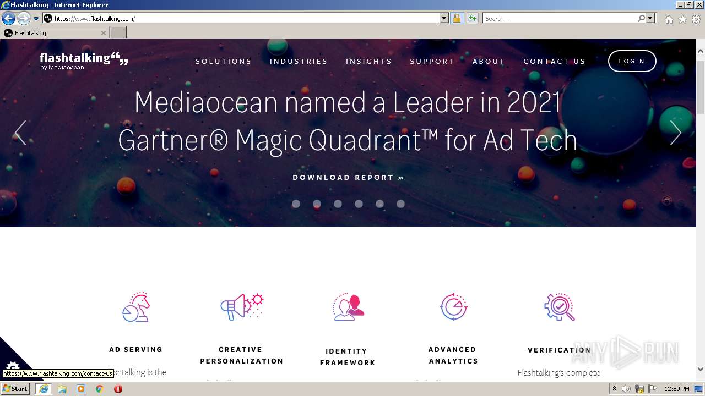Click the search magnifier icon
705x396 pixels.
641,19
